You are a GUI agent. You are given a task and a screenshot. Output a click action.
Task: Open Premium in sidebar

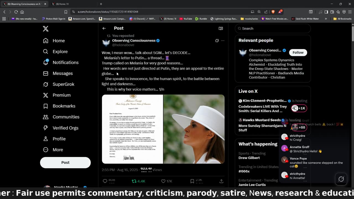(57, 95)
